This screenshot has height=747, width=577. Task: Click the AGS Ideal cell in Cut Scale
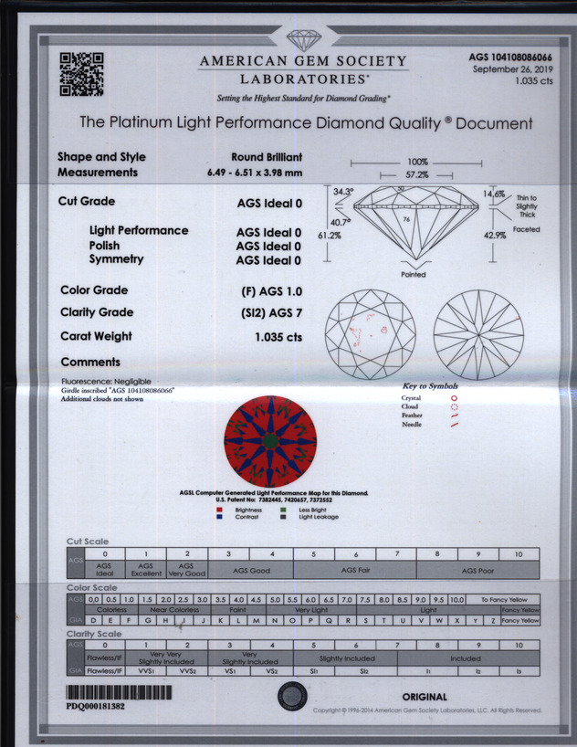(x=105, y=570)
